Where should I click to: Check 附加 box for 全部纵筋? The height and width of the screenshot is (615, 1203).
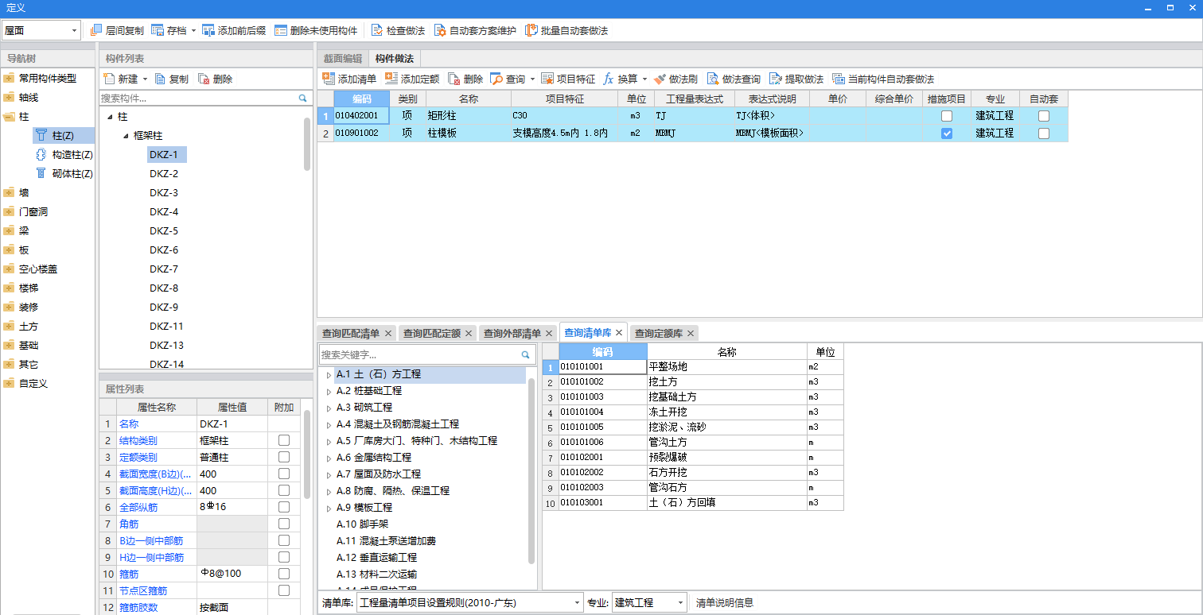284,507
